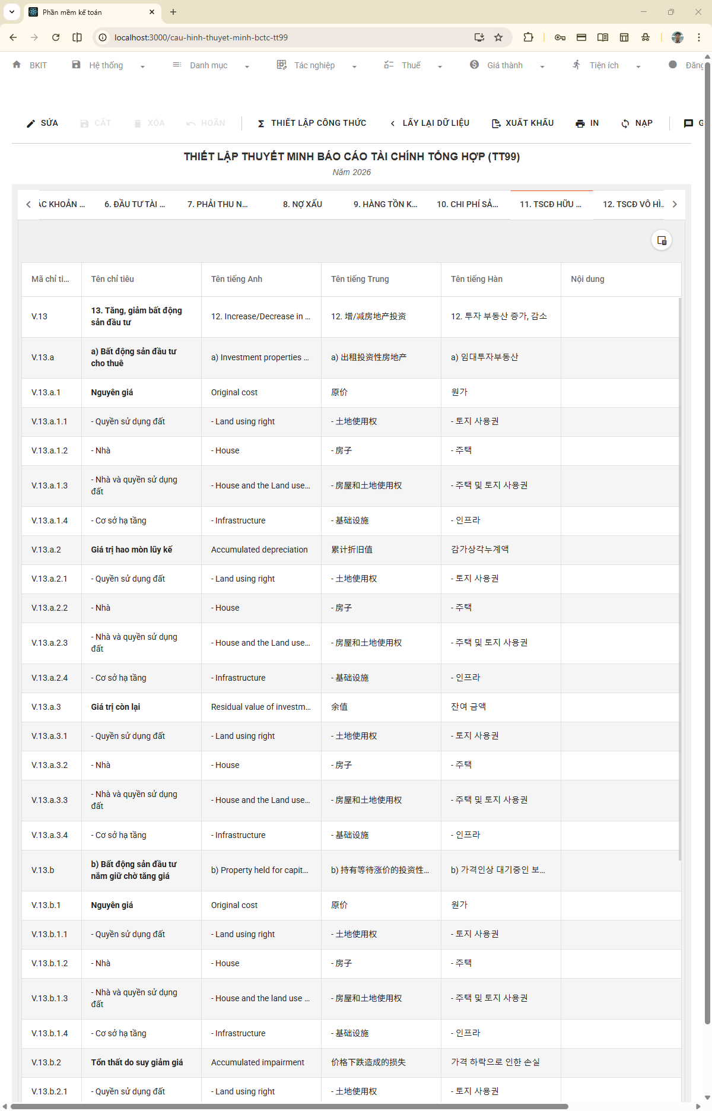
Task: Click the pencil icon beside SỬA
Action: point(31,123)
